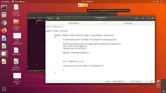Select time_table_v1.pdf on desktop

[17, 79]
